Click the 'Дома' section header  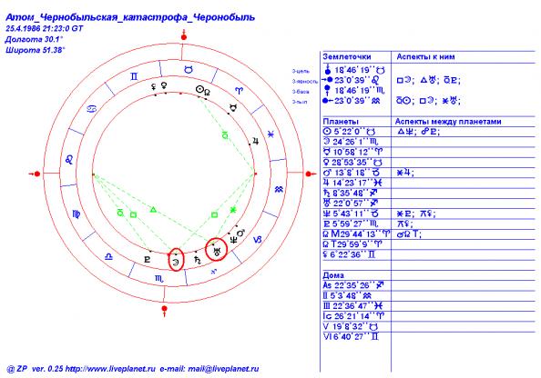pyautogui.click(x=333, y=275)
